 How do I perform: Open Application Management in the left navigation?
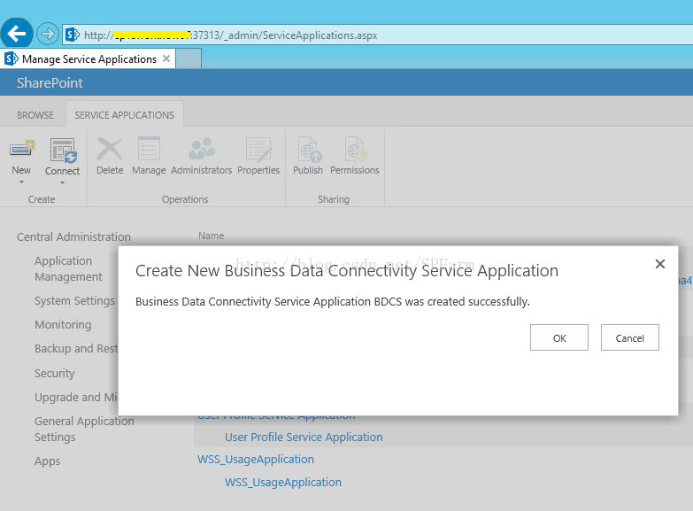click(68, 268)
